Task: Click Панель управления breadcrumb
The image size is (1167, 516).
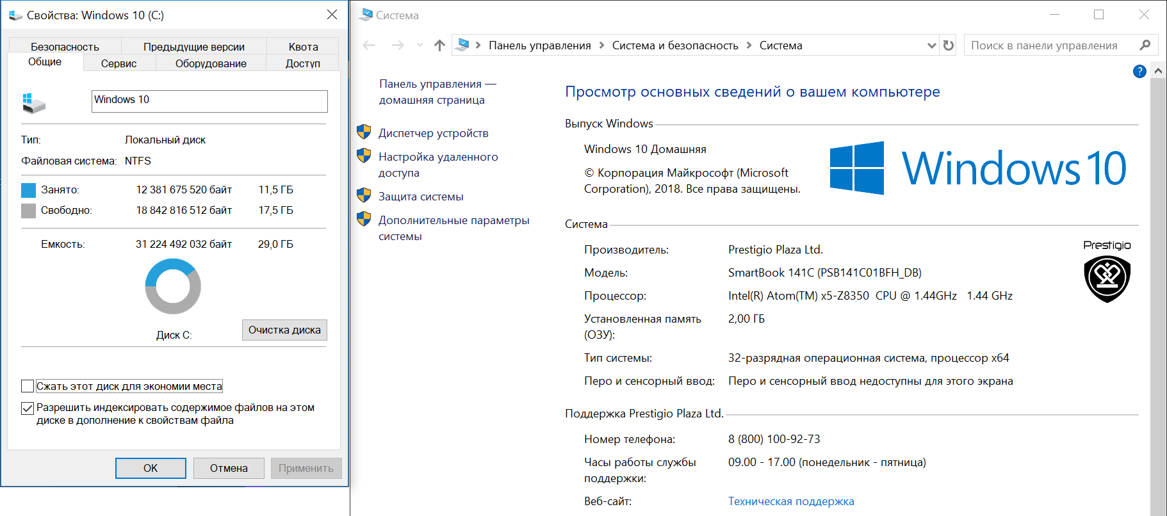Action: (x=539, y=45)
